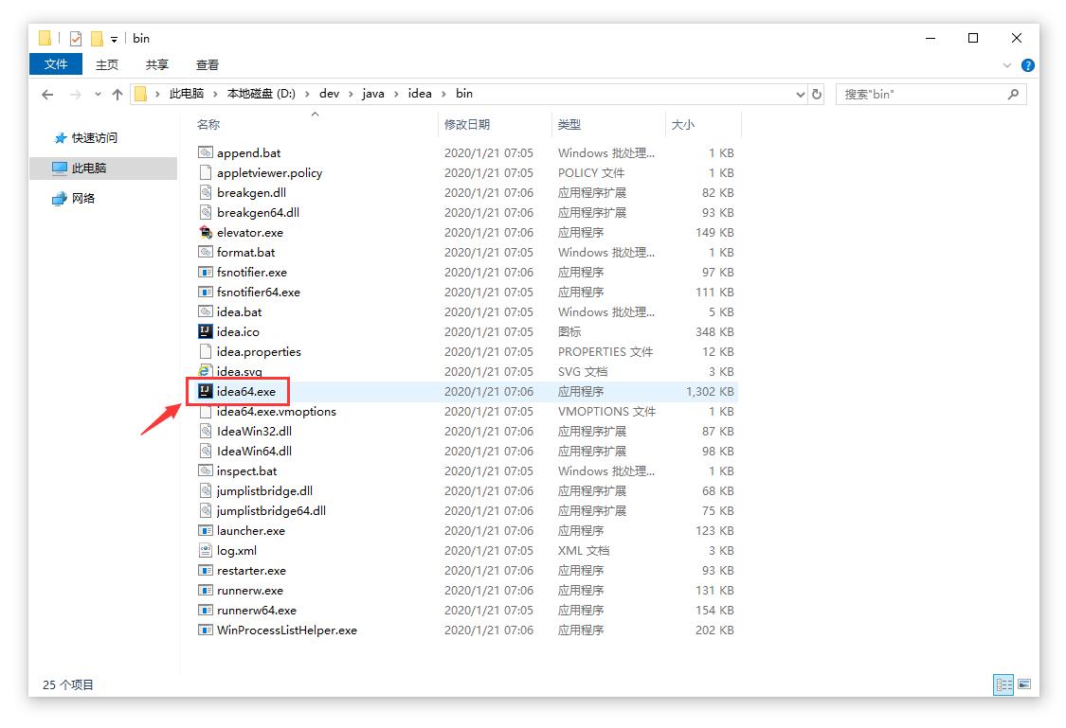Click the idea.properties blank file icon

pyautogui.click(x=206, y=352)
